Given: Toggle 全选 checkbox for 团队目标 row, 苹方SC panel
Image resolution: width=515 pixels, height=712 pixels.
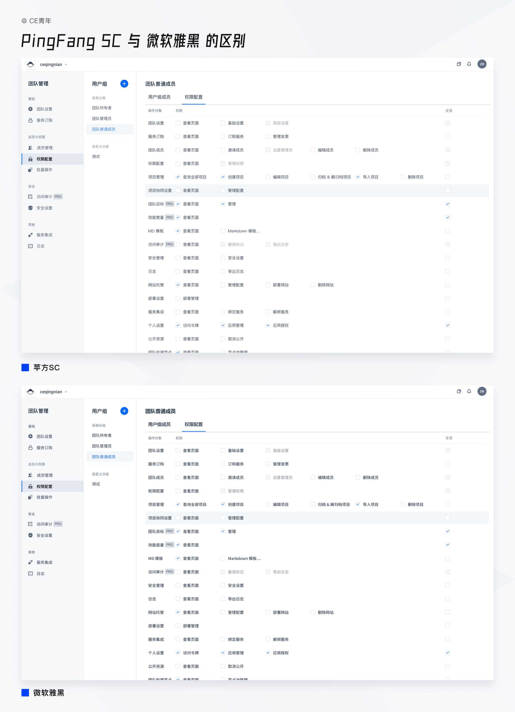Looking at the screenshot, I should [x=448, y=204].
